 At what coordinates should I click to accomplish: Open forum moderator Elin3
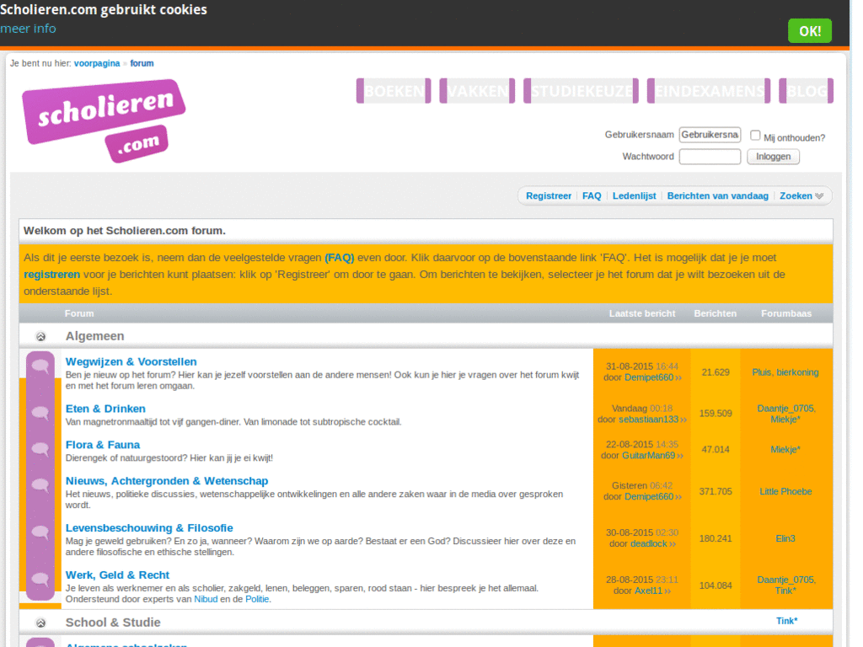785,539
